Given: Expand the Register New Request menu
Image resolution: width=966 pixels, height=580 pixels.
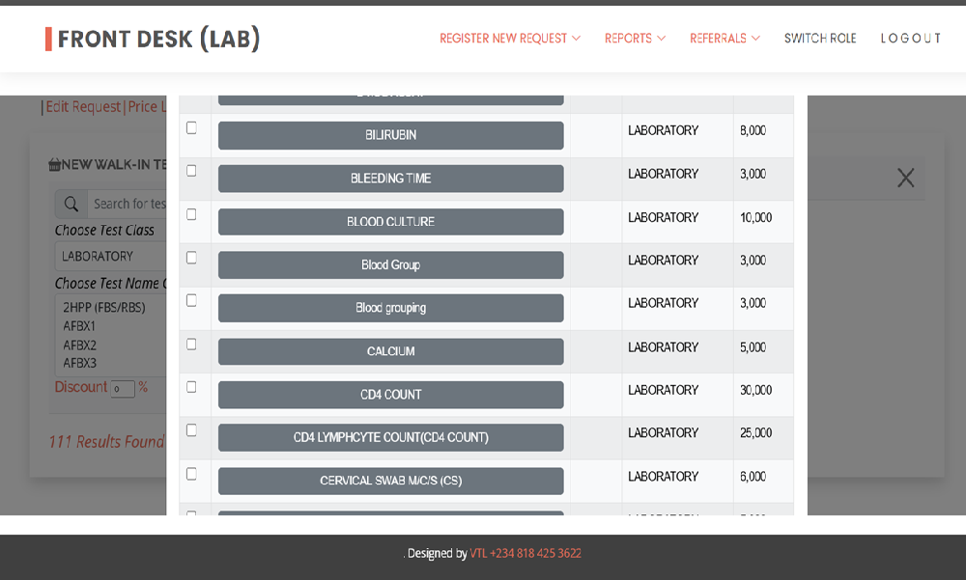Looking at the screenshot, I should 510,39.
